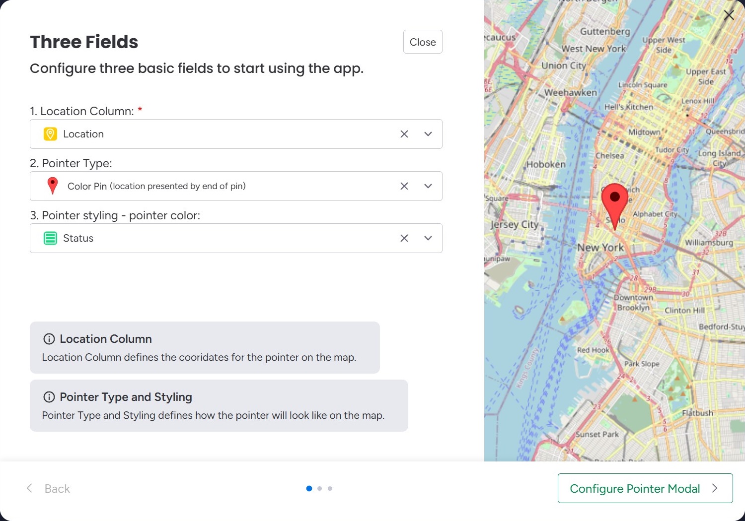Jump to the third step dot

point(330,489)
